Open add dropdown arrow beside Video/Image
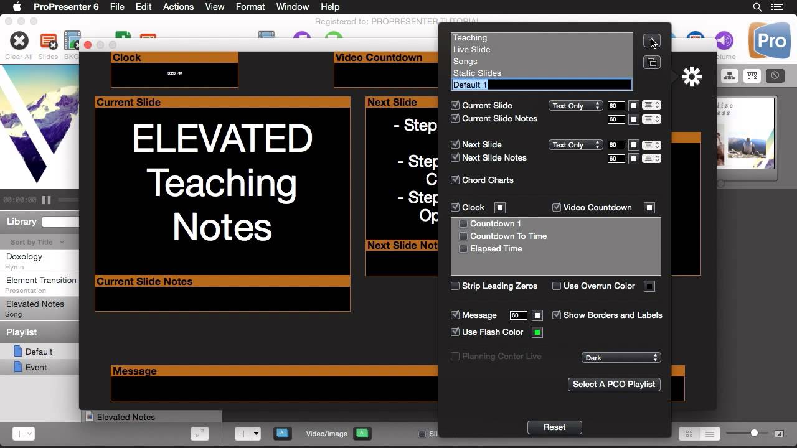This screenshot has height=448, width=797. pos(256,434)
